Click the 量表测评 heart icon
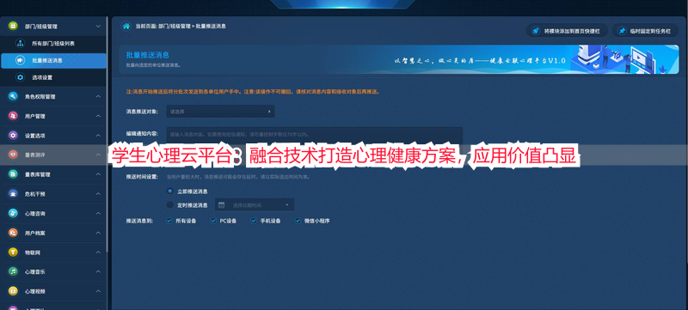This screenshot has width=688, height=310. (x=13, y=155)
